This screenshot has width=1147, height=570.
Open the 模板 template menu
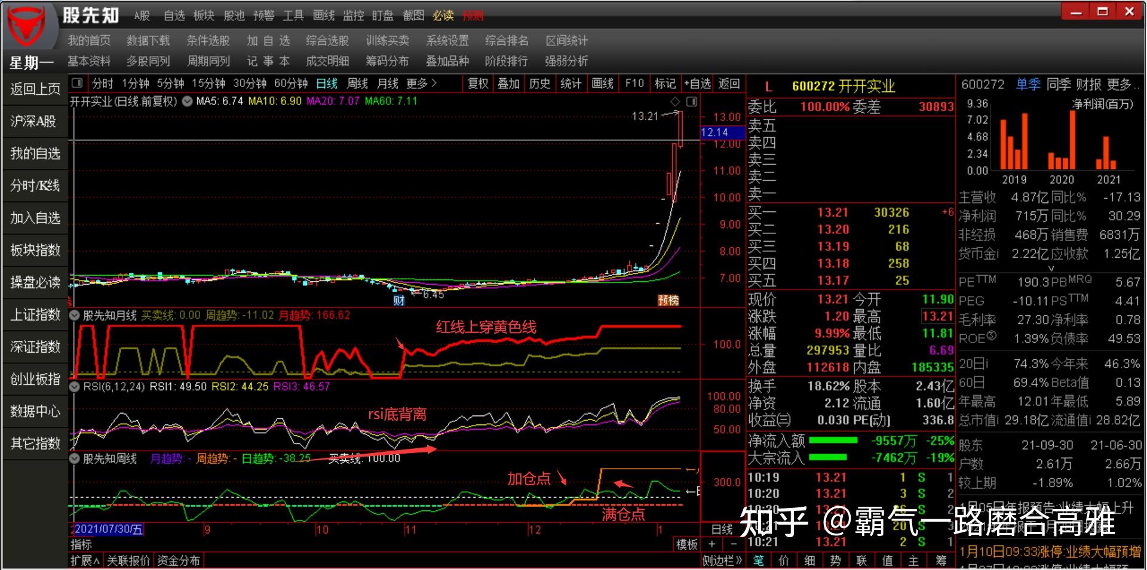click(687, 544)
